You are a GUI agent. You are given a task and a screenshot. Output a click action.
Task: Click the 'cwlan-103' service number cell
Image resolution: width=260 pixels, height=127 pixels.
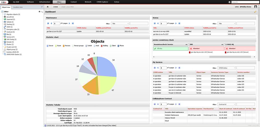[x=240, y=84]
